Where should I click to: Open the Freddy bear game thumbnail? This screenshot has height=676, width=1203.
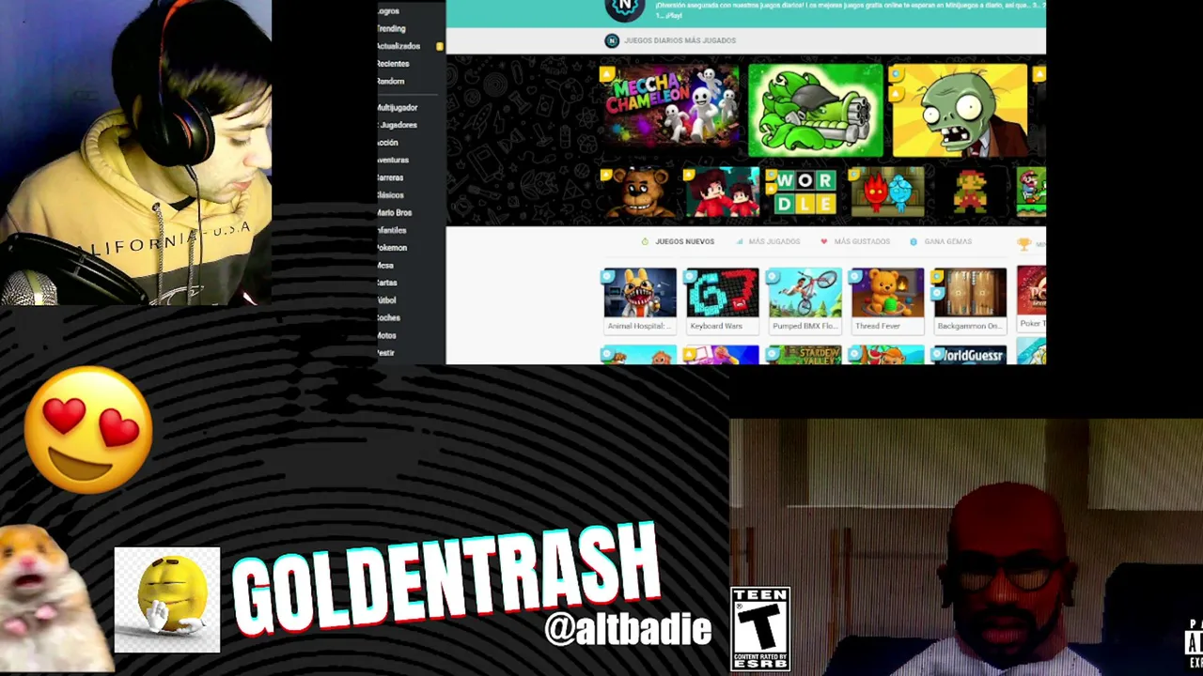coord(639,192)
